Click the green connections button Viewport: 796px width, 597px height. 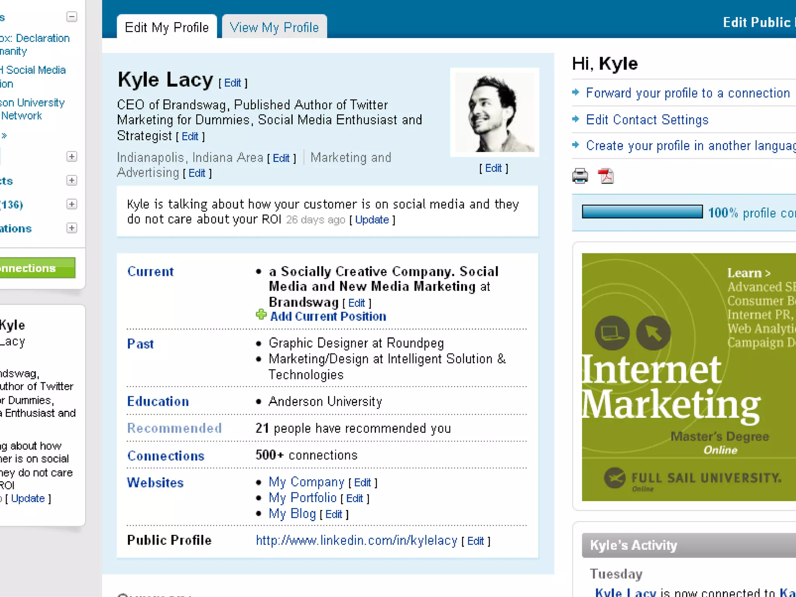click(x=37, y=268)
